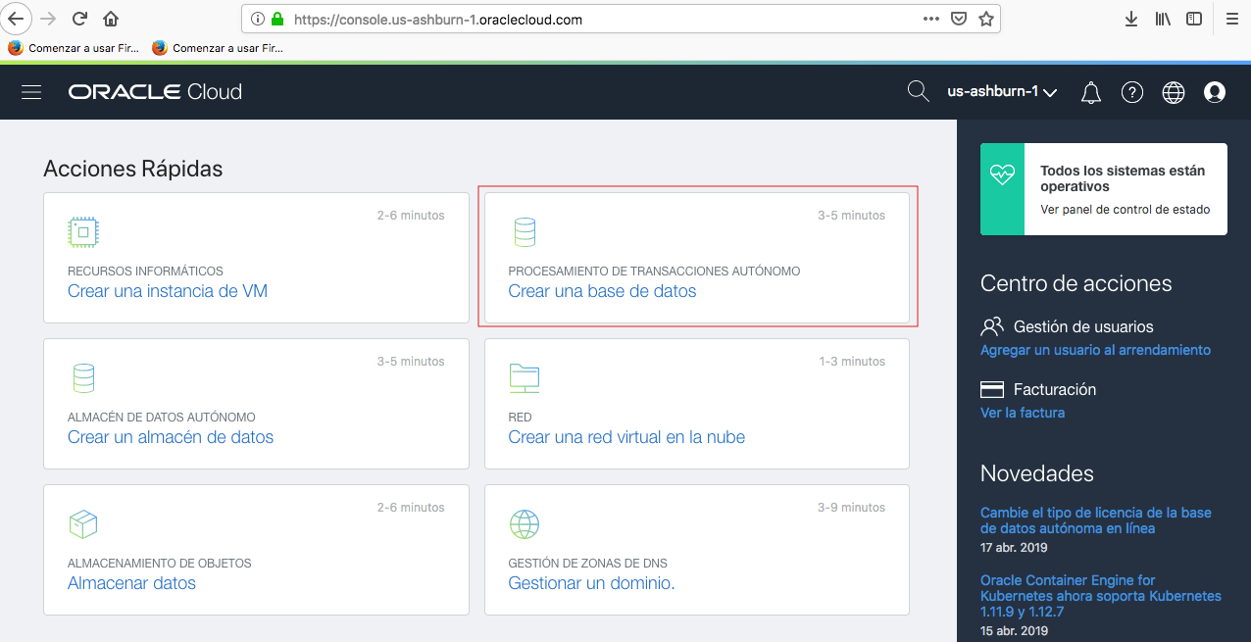
Task: Open help using the question mark icon
Action: pos(1131,91)
